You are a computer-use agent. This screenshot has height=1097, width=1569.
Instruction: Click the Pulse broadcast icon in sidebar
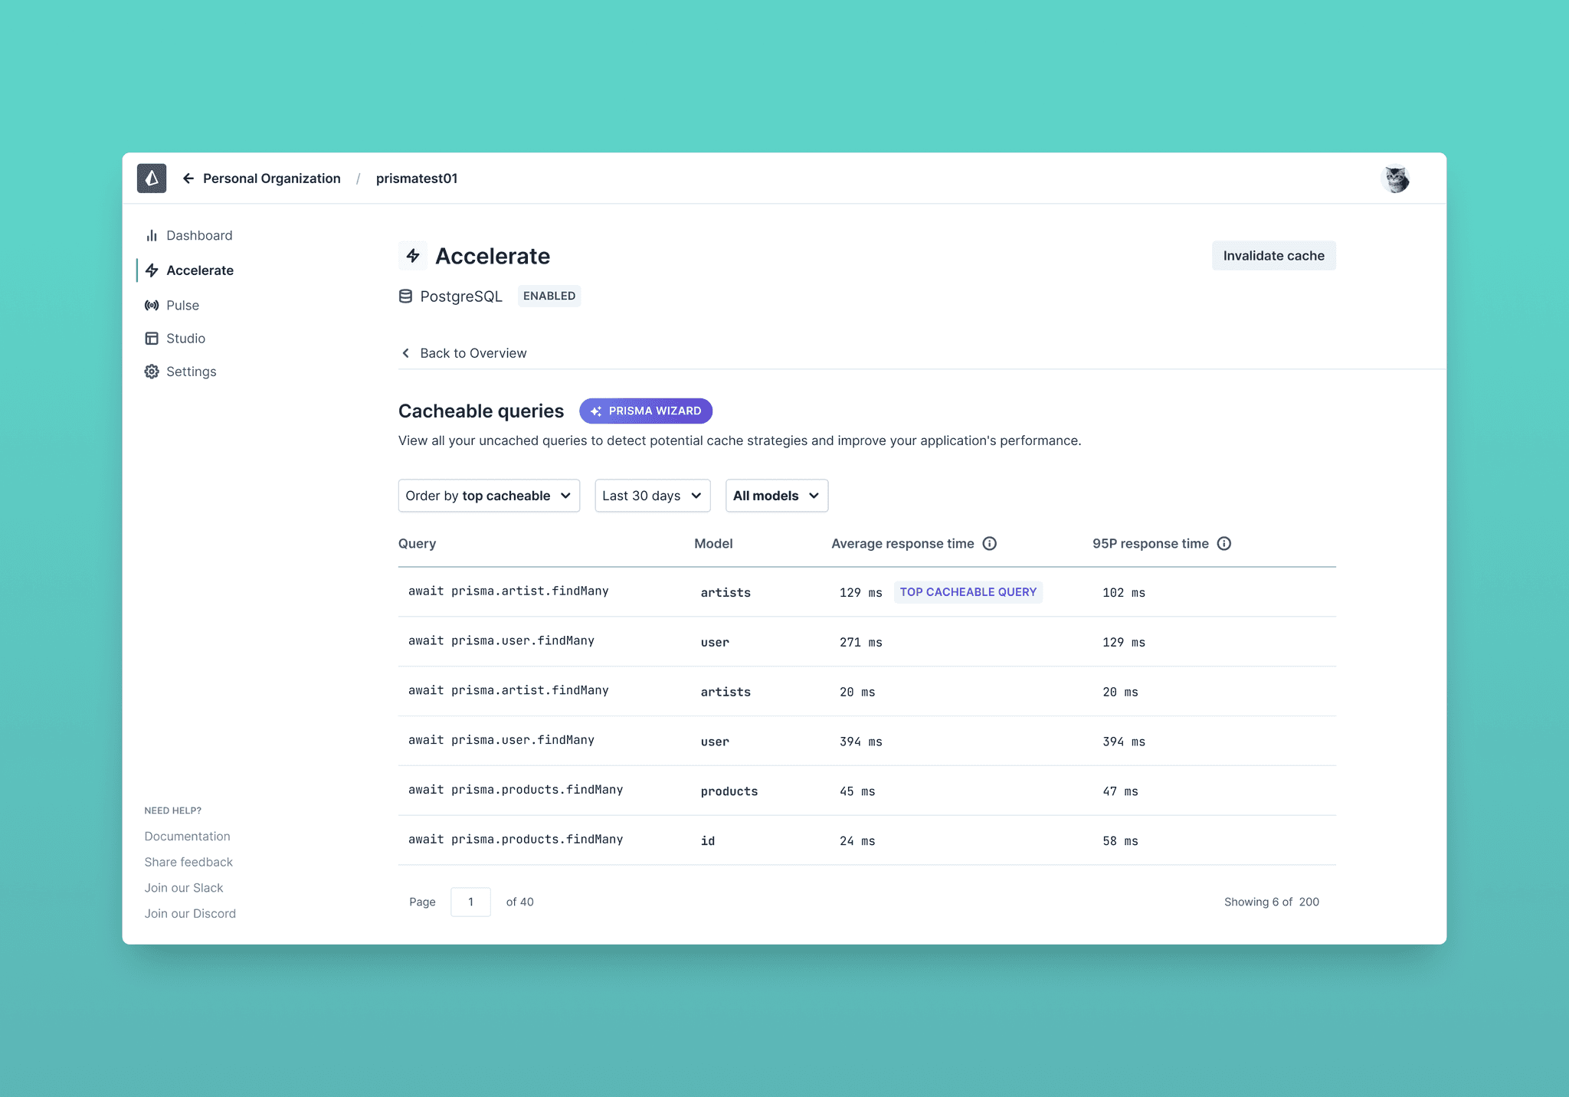click(x=152, y=306)
